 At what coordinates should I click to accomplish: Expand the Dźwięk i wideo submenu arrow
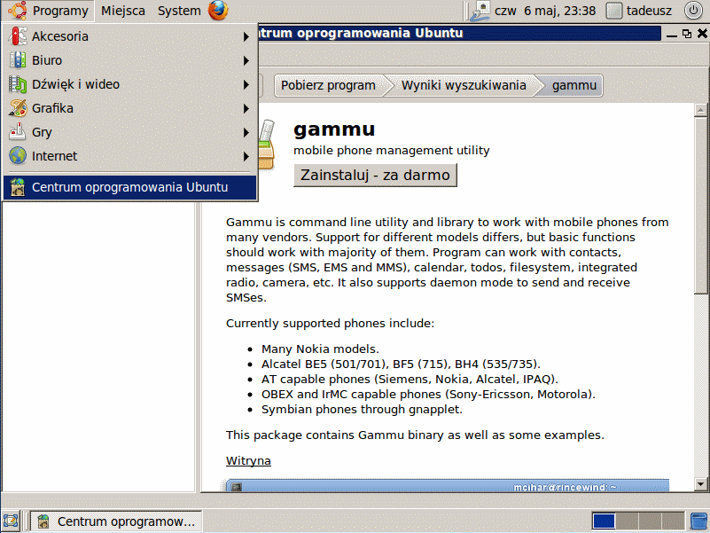click(246, 84)
